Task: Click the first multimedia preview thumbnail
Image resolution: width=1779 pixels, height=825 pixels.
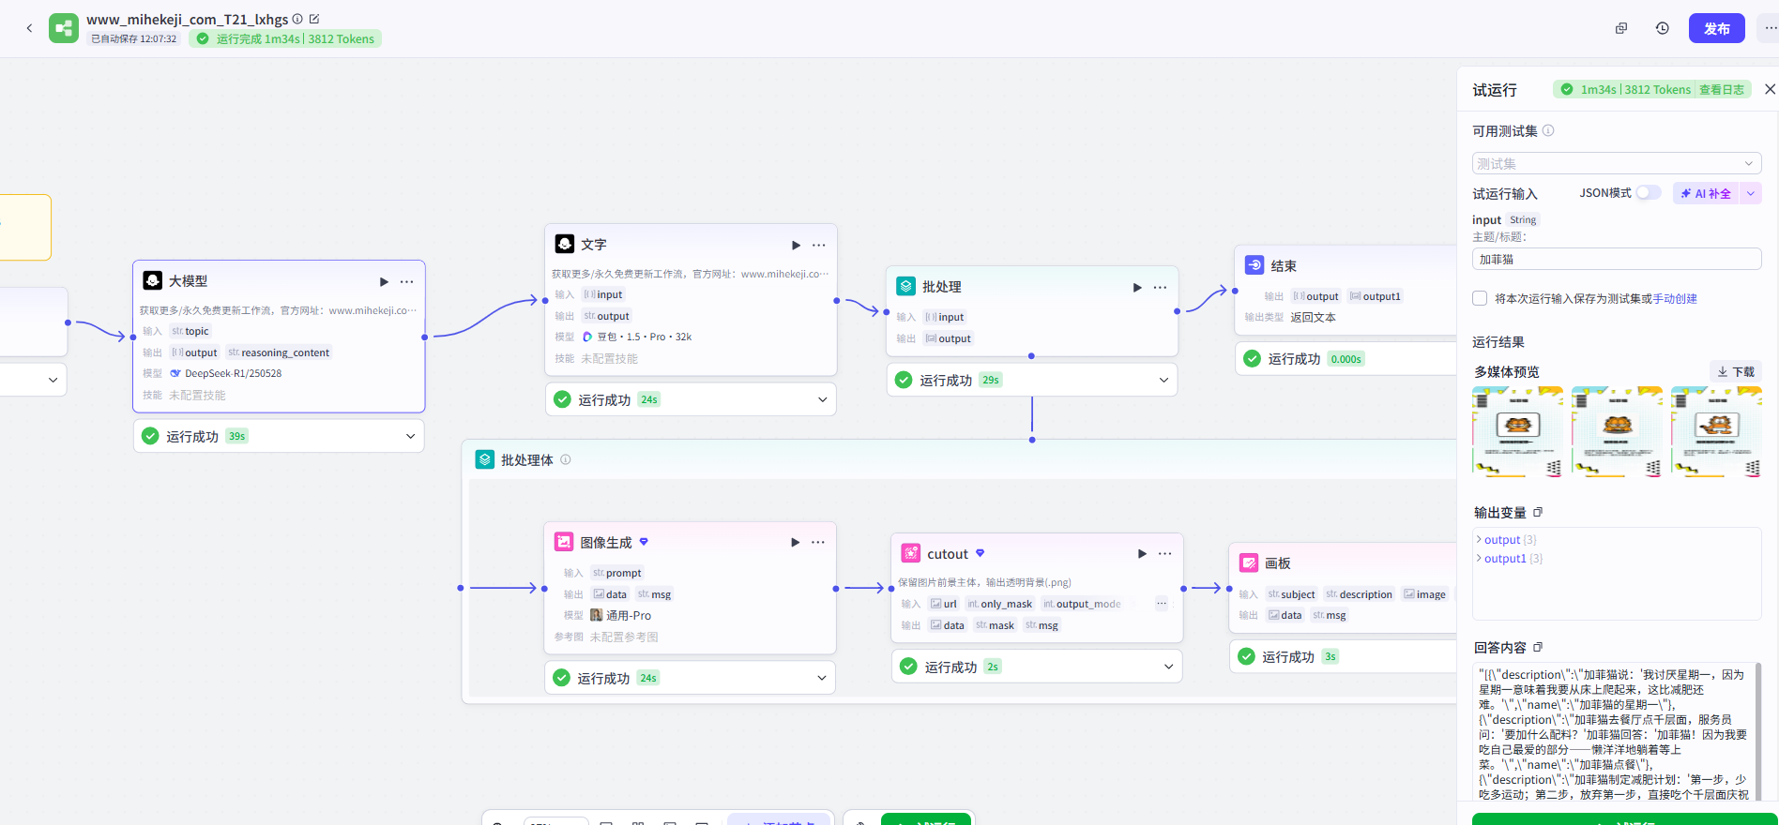Action: tap(1517, 431)
